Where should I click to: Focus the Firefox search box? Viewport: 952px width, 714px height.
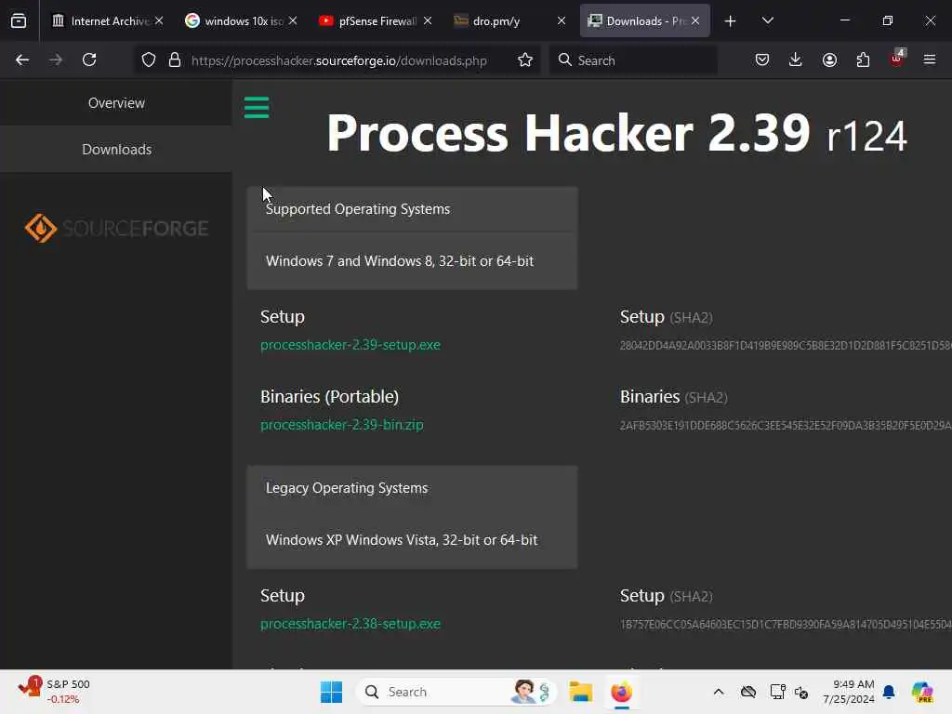tap(633, 60)
